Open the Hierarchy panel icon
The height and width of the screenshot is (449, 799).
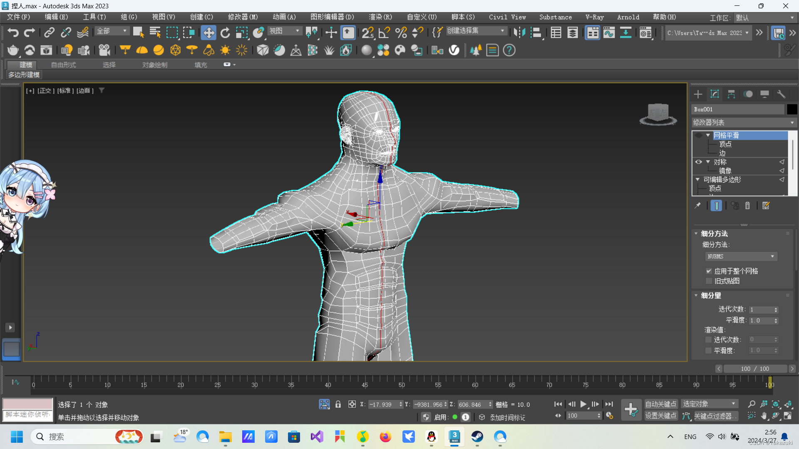(731, 94)
